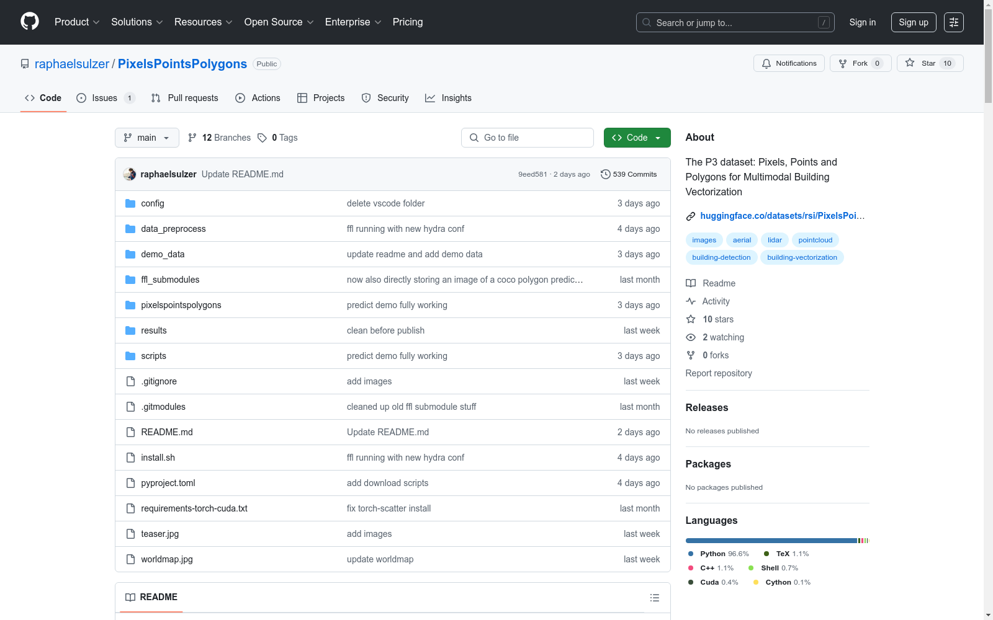993x620 pixels.
Task: Click the Search or jump to field
Action: point(735,22)
